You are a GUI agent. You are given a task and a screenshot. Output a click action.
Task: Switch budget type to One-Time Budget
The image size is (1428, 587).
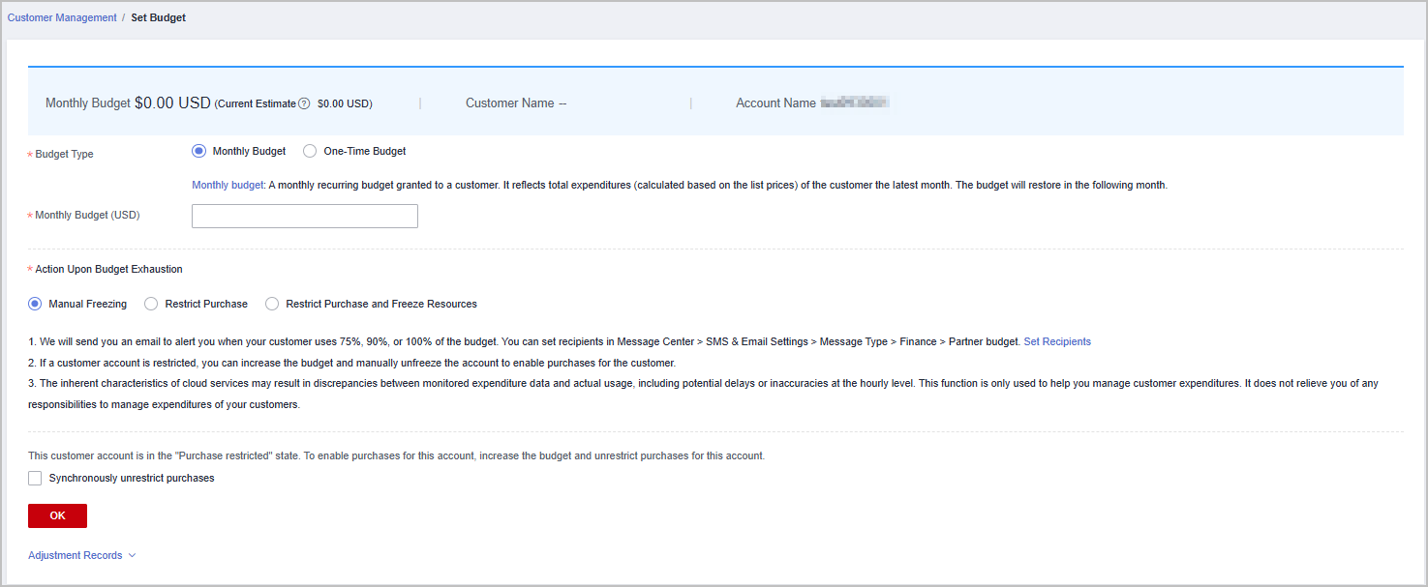pos(310,151)
